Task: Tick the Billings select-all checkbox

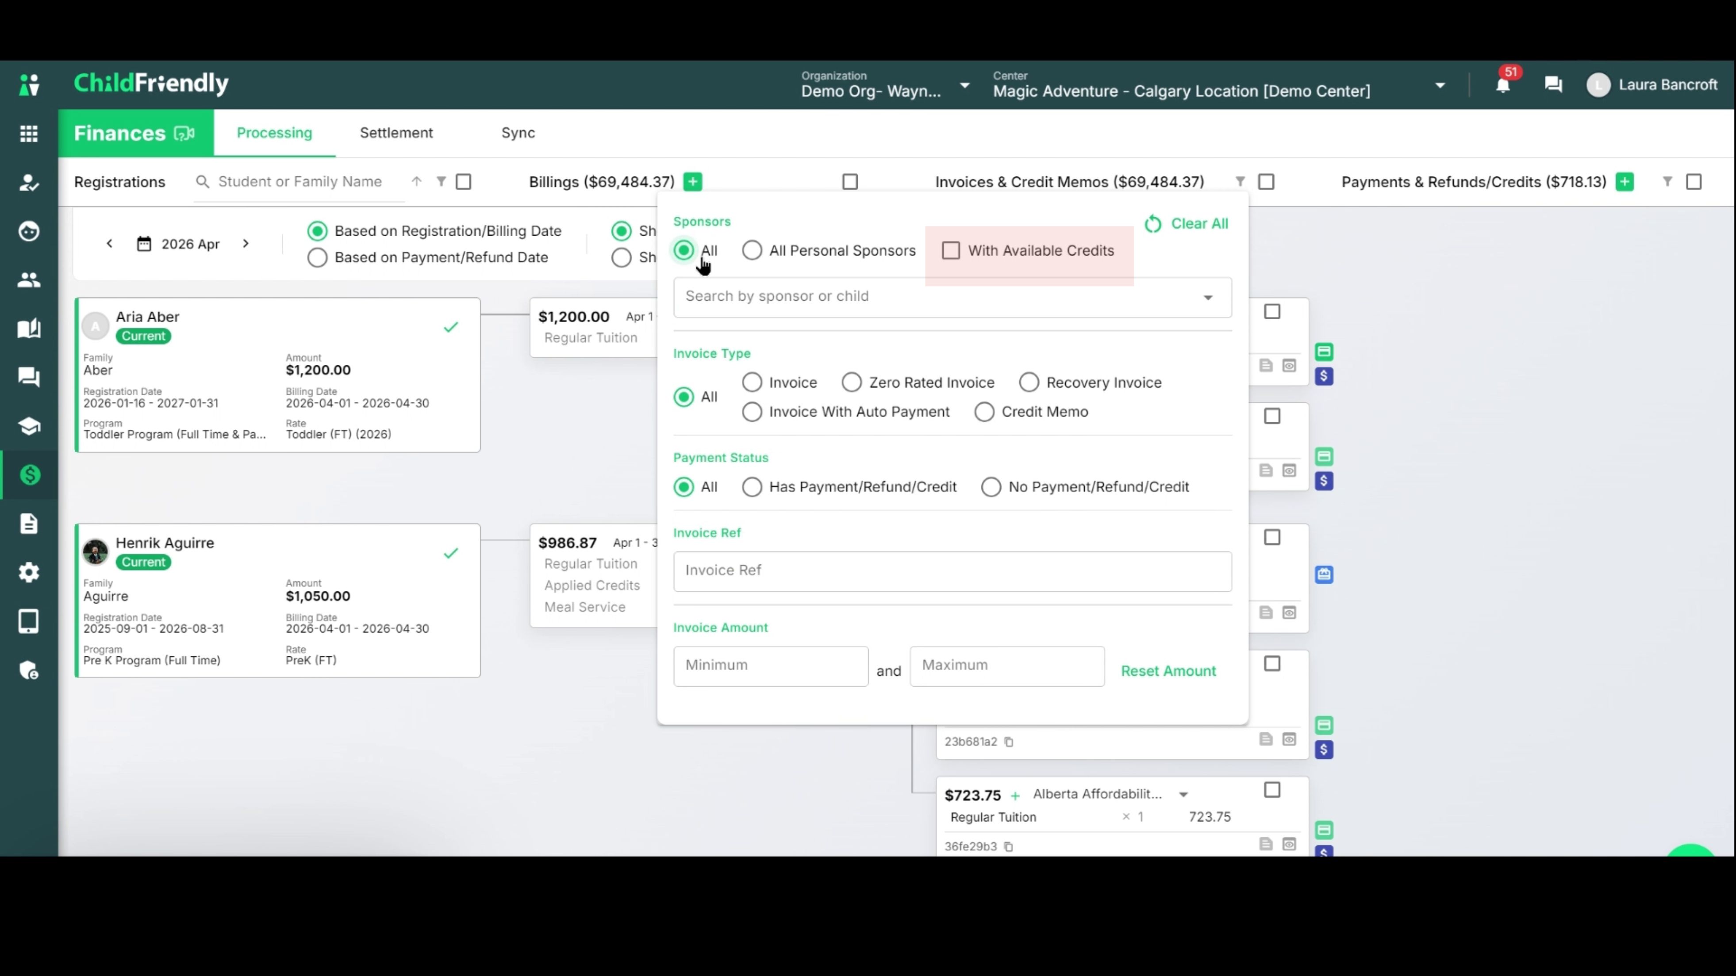Action: 850,182
